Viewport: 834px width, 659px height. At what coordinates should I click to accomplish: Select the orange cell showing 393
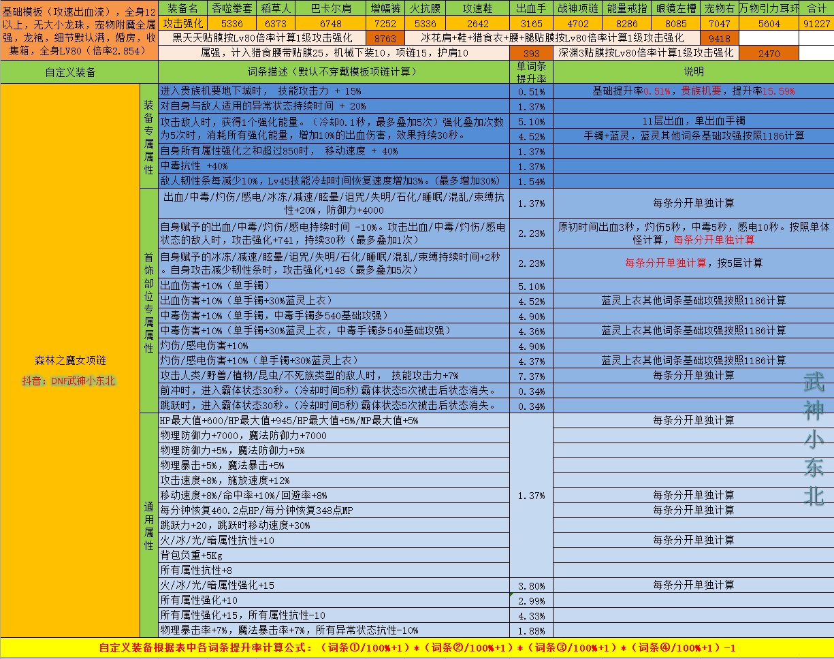click(x=531, y=53)
